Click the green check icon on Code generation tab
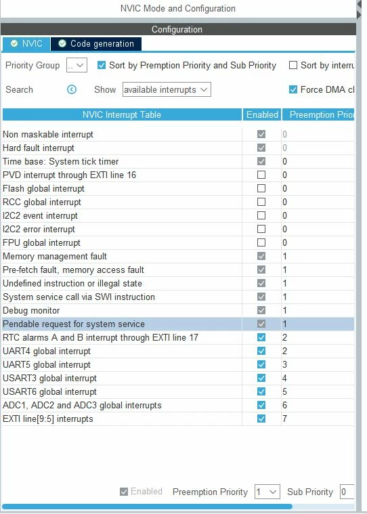The image size is (367, 514). [x=62, y=43]
